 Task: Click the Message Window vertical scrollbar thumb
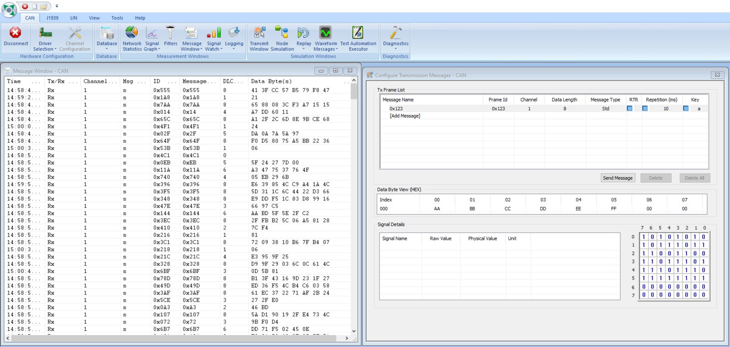coord(354,91)
